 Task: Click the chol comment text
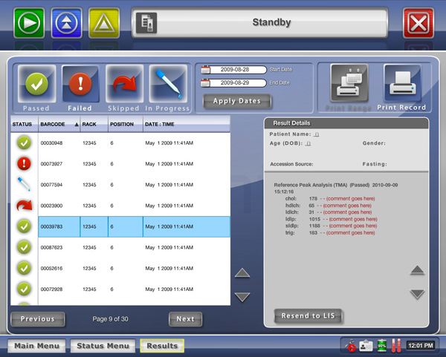pyautogui.click(x=350, y=198)
